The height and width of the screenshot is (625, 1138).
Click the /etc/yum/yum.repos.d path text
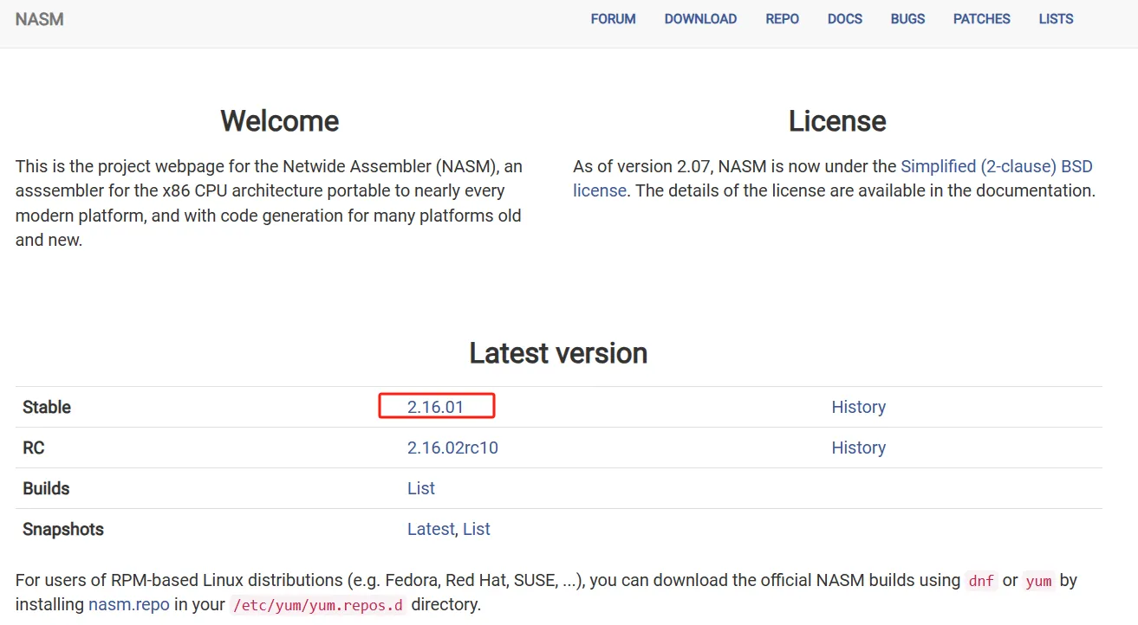pyautogui.click(x=318, y=605)
